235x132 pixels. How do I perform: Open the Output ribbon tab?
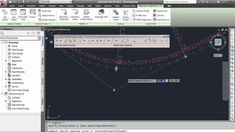pyautogui.click(x=70, y=6)
